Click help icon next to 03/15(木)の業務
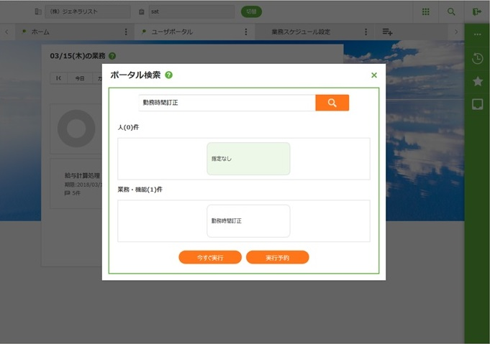The height and width of the screenshot is (344, 490). 112,56
